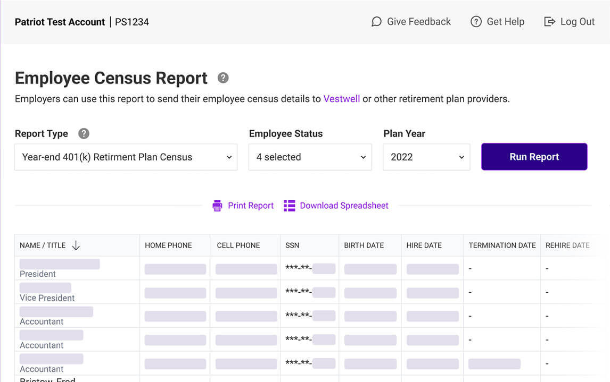Click the sort arrow in Name / Title header

point(76,245)
